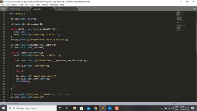The height and width of the screenshot is (111, 197).
Task: Open the notification center icon
Action: click(193, 108)
